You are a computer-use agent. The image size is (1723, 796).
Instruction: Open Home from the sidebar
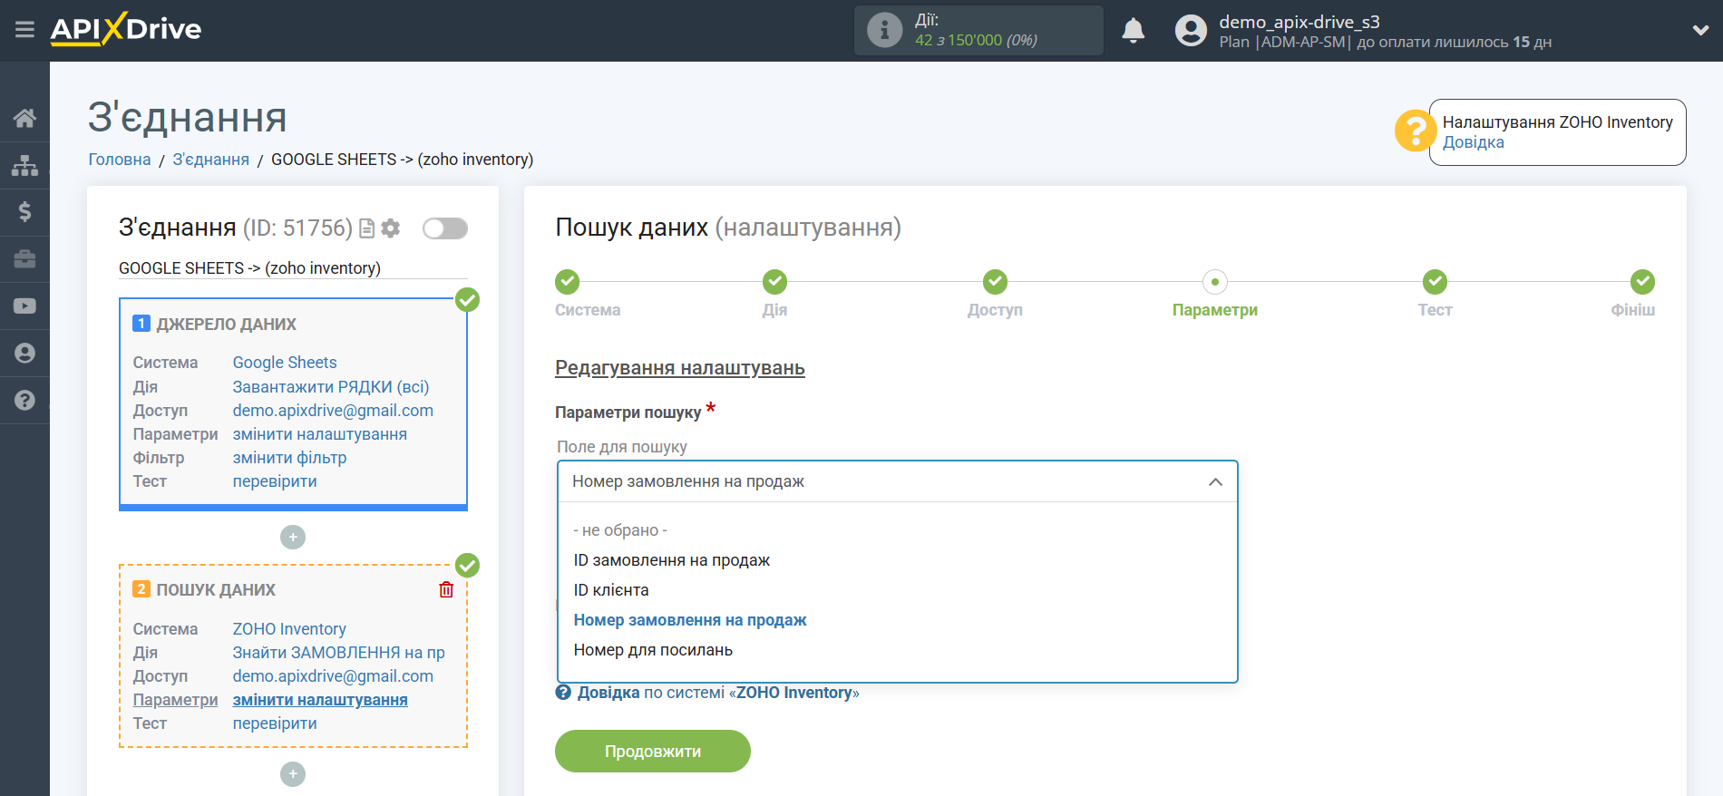pos(24,118)
